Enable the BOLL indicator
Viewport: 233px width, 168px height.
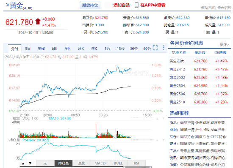(118, 163)
